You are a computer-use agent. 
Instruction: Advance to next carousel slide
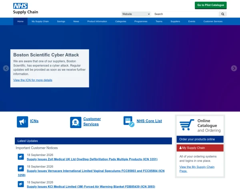(x=234, y=68)
